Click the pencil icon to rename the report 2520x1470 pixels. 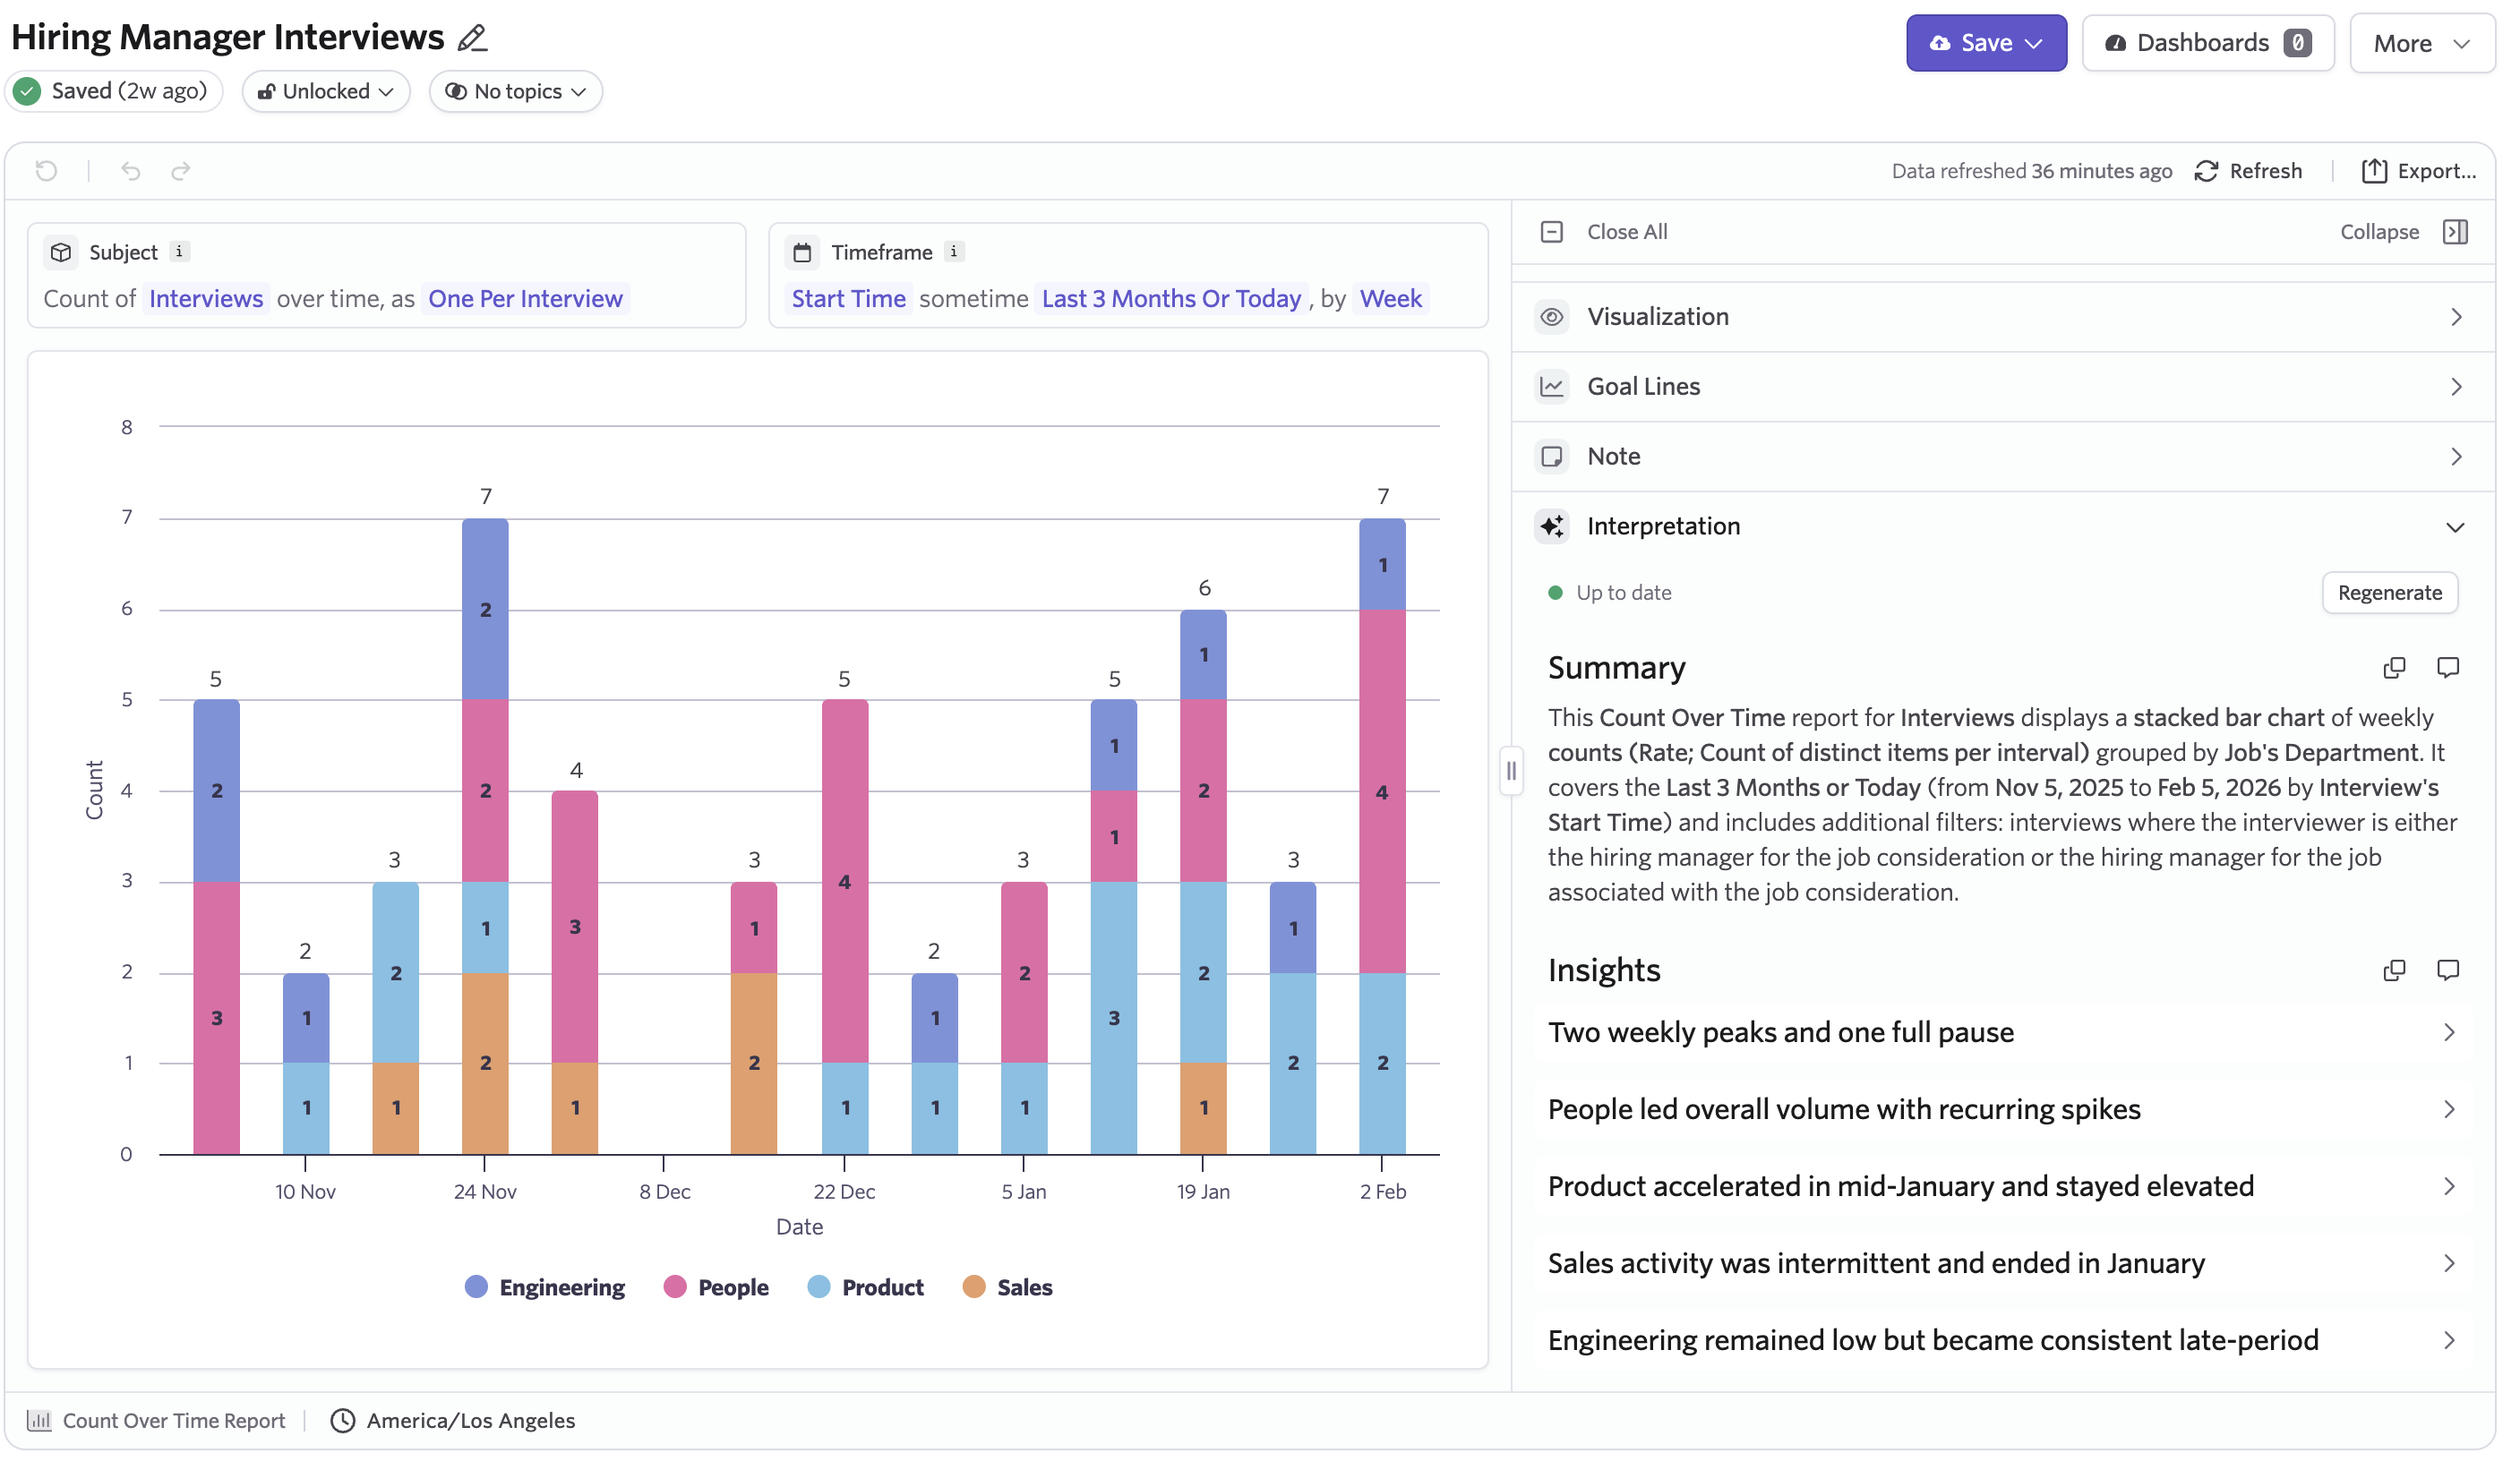(472, 38)
